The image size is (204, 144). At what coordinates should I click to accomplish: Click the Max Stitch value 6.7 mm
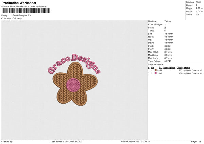click(x=168, y=52)
